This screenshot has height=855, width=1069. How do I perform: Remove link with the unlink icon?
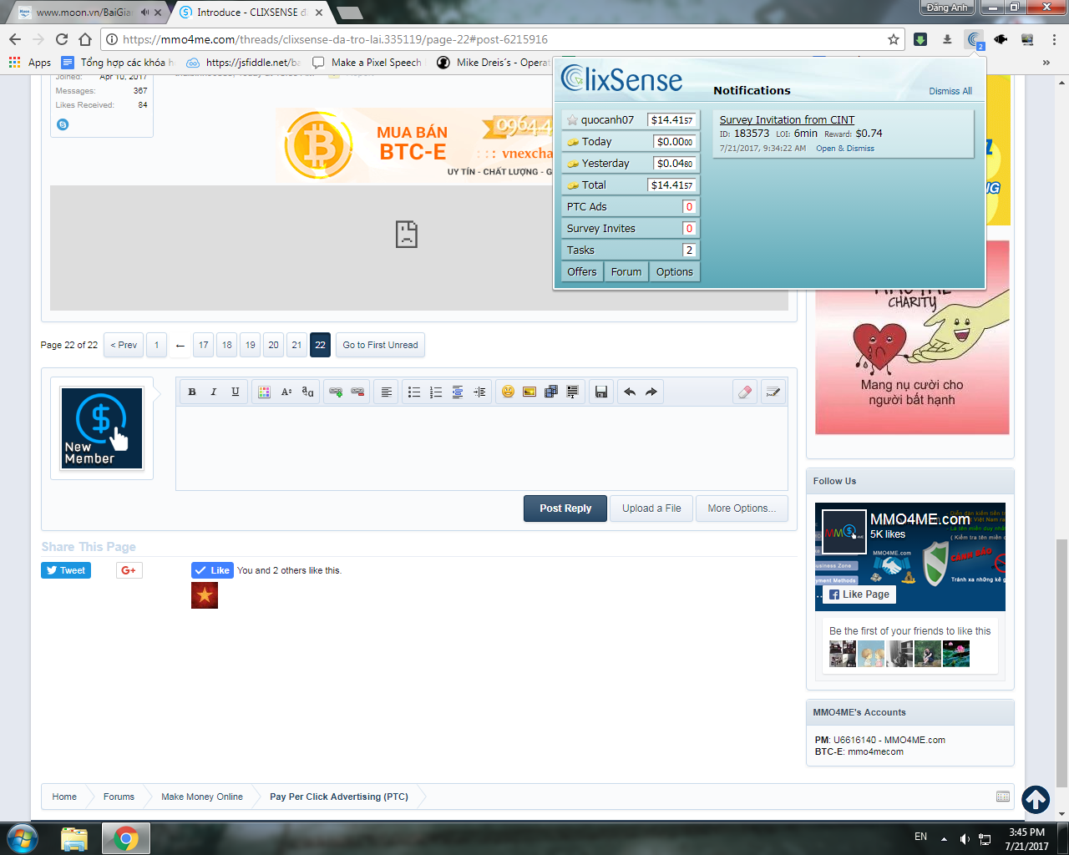(x=357, y=392)
